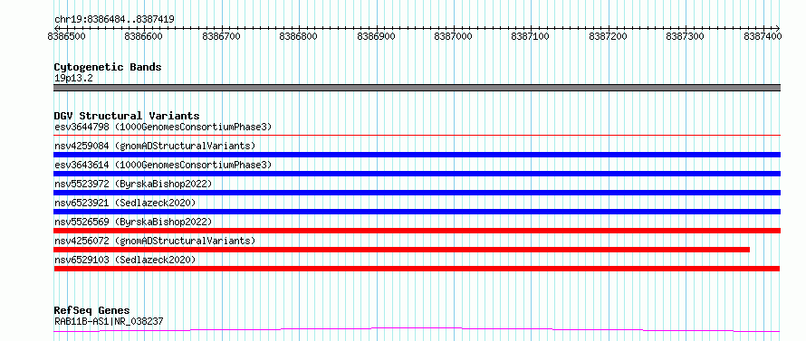
Task: Click the 8387200 ruler position
Action: [608, 36]
